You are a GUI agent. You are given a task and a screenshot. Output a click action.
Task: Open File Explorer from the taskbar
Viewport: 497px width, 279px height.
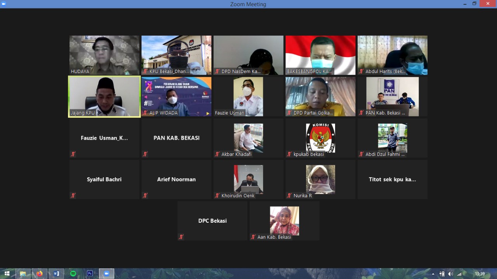[23, 274]
